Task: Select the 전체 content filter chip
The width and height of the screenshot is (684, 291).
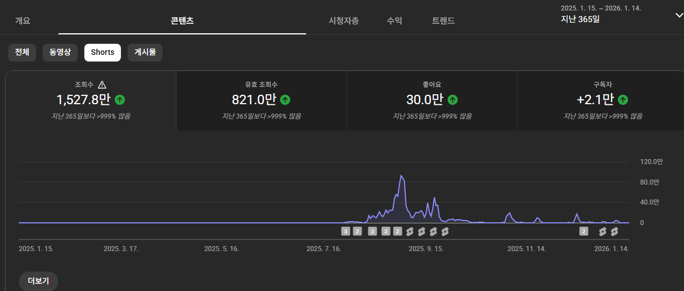Action: pos(22,53)
